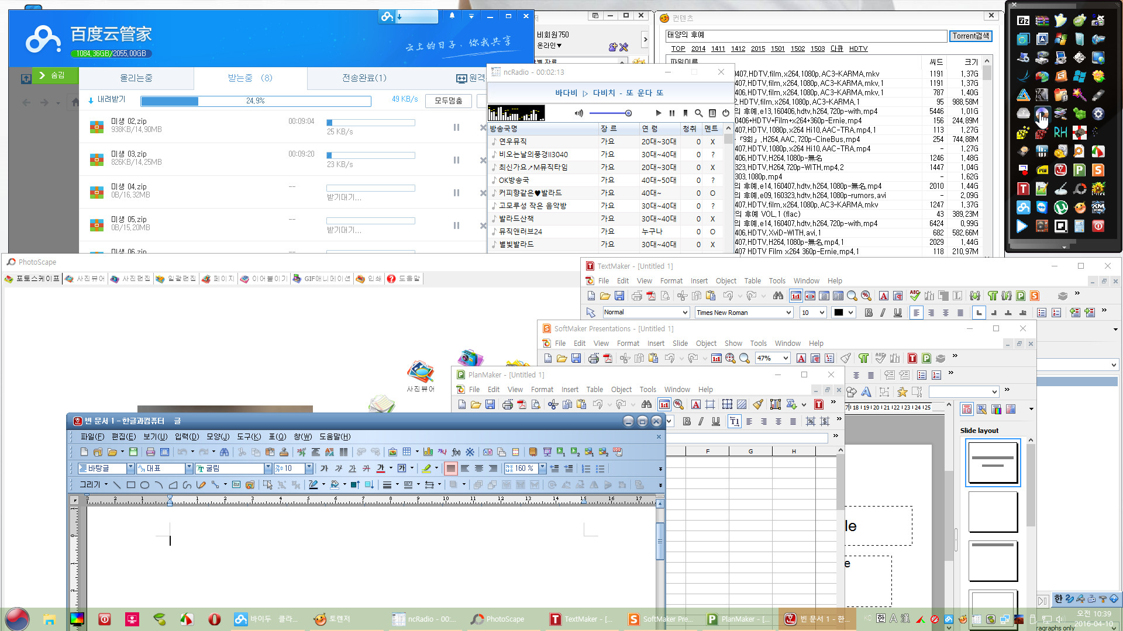Switch to 올리는중 tab in Baidu Cloud
This screenshot has width=1123, height=631.
[136, 78]
